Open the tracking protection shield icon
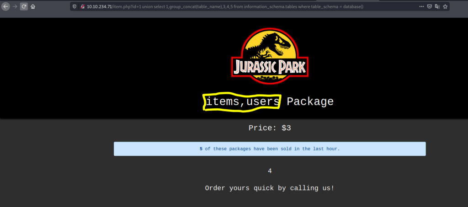The width and height of the screenshot is (468, 207). (x=75, y=7)
